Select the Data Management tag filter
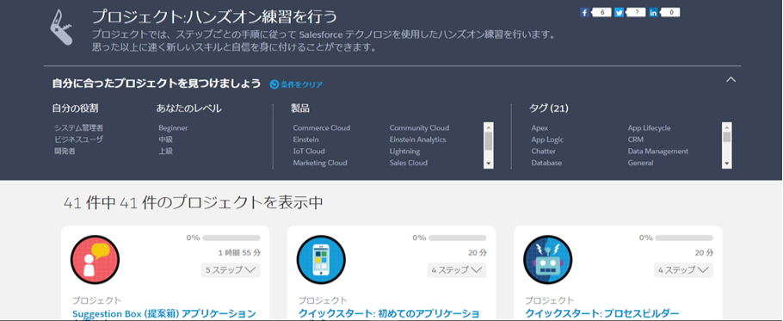The height and width of the screenshot is (321, 783). 658,151
